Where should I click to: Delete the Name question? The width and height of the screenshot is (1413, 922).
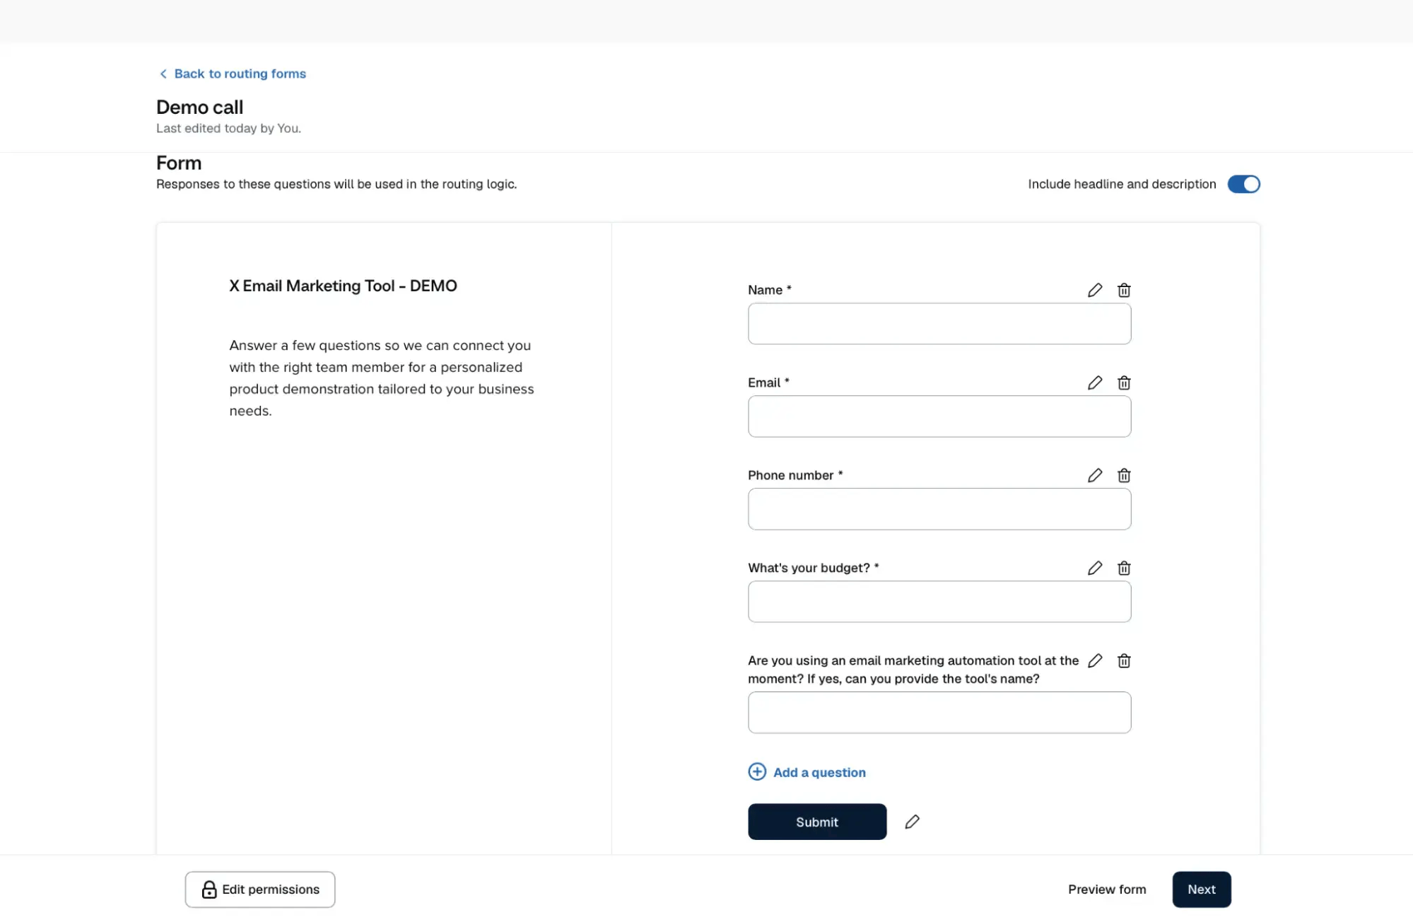coord(1124,290)
